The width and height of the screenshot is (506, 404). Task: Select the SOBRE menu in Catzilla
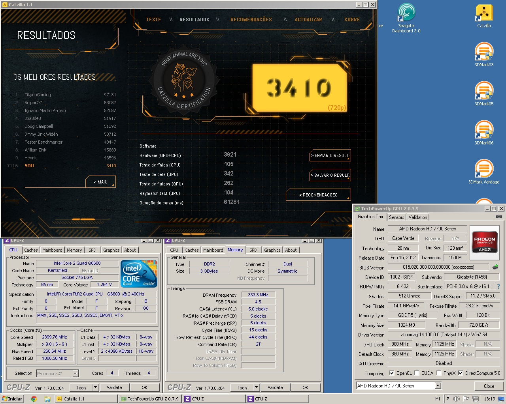point(352,19)
